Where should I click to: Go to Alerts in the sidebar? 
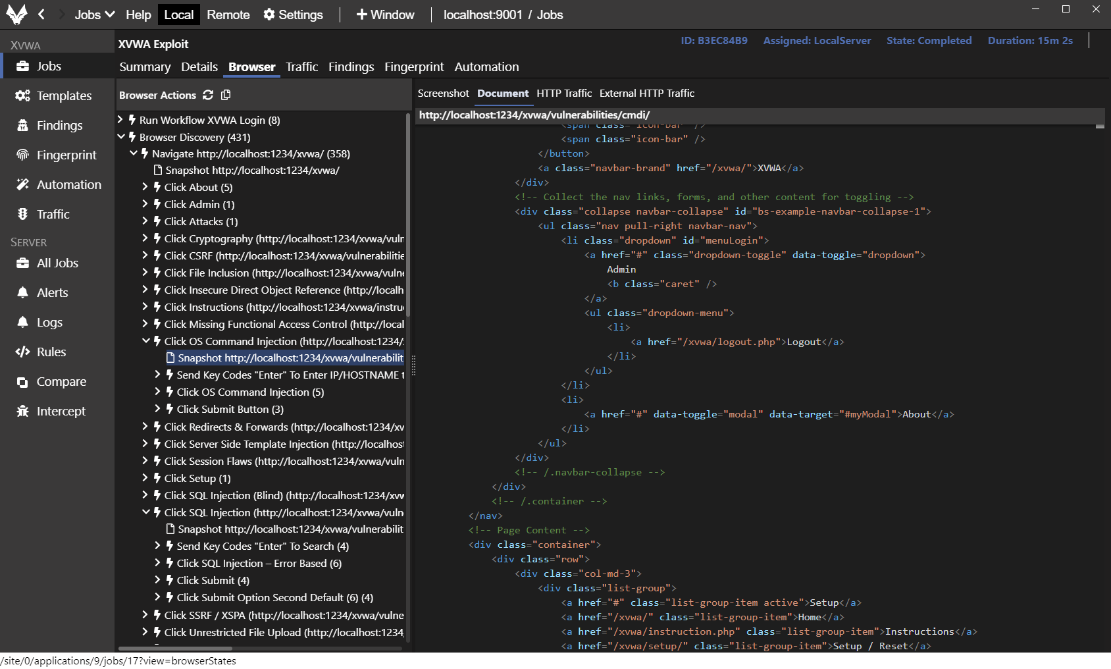click(x=52, y=292)
